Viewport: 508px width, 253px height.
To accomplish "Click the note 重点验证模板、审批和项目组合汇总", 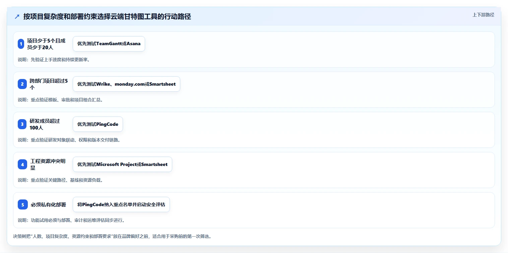I will pyautogui.click(x=61, y=100).
